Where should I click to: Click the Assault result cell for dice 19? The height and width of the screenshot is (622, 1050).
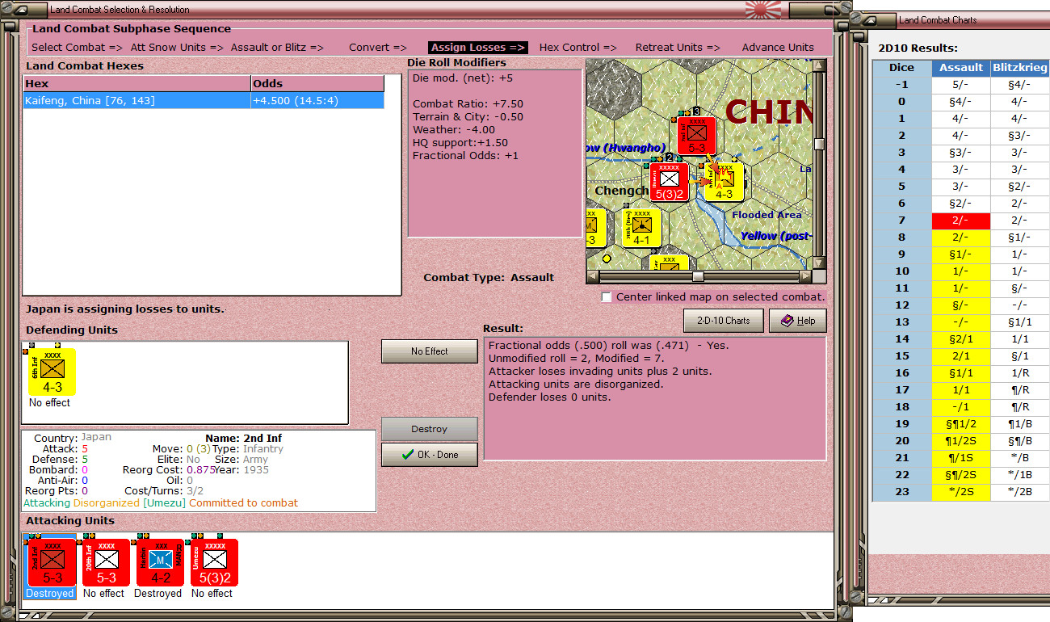(961, 424)
